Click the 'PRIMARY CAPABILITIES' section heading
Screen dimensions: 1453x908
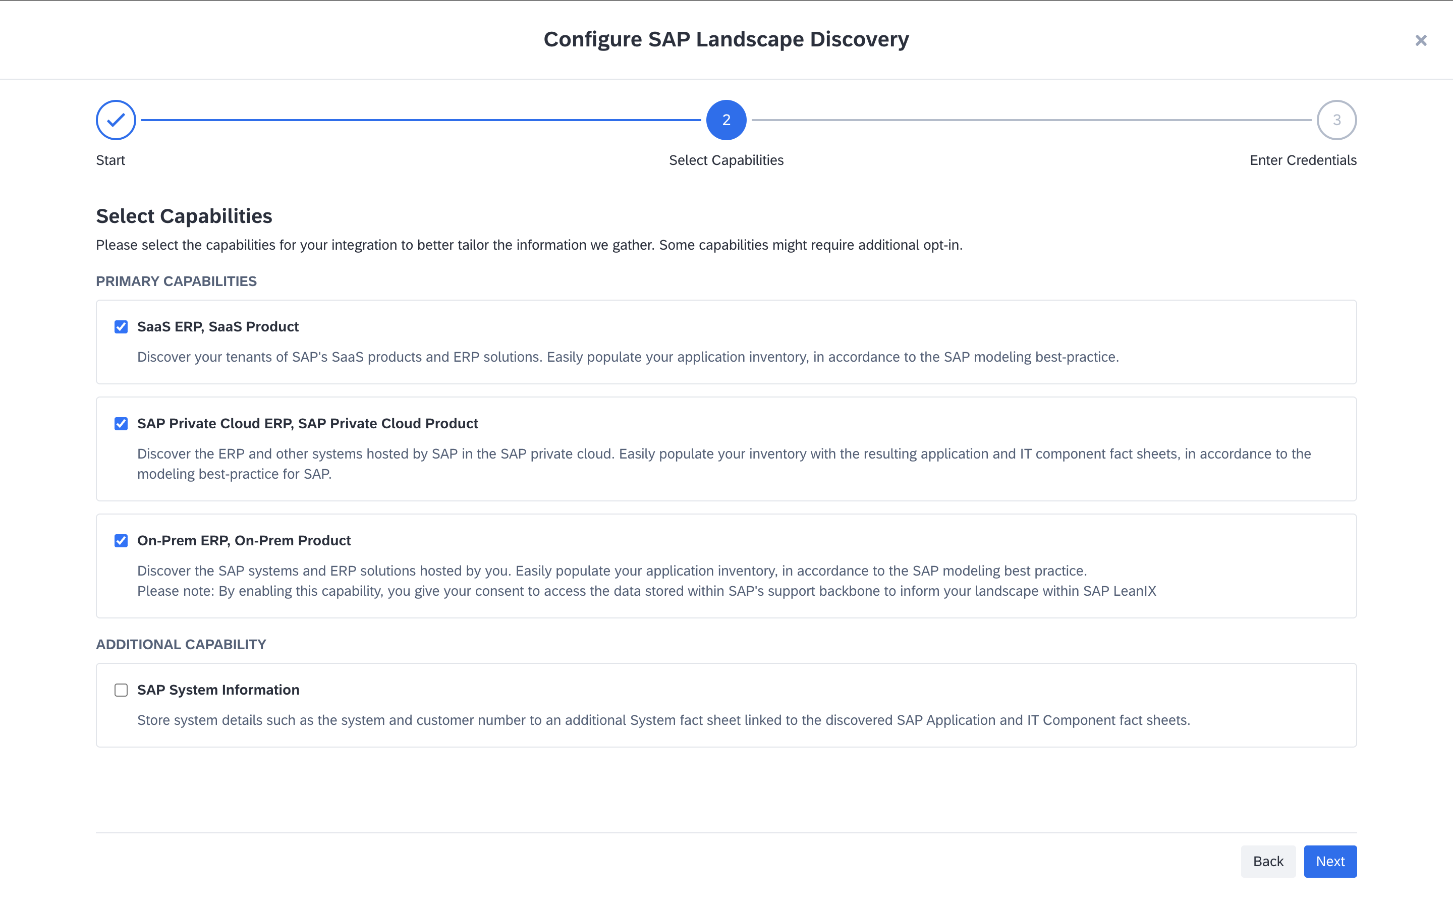coord(177,281)
